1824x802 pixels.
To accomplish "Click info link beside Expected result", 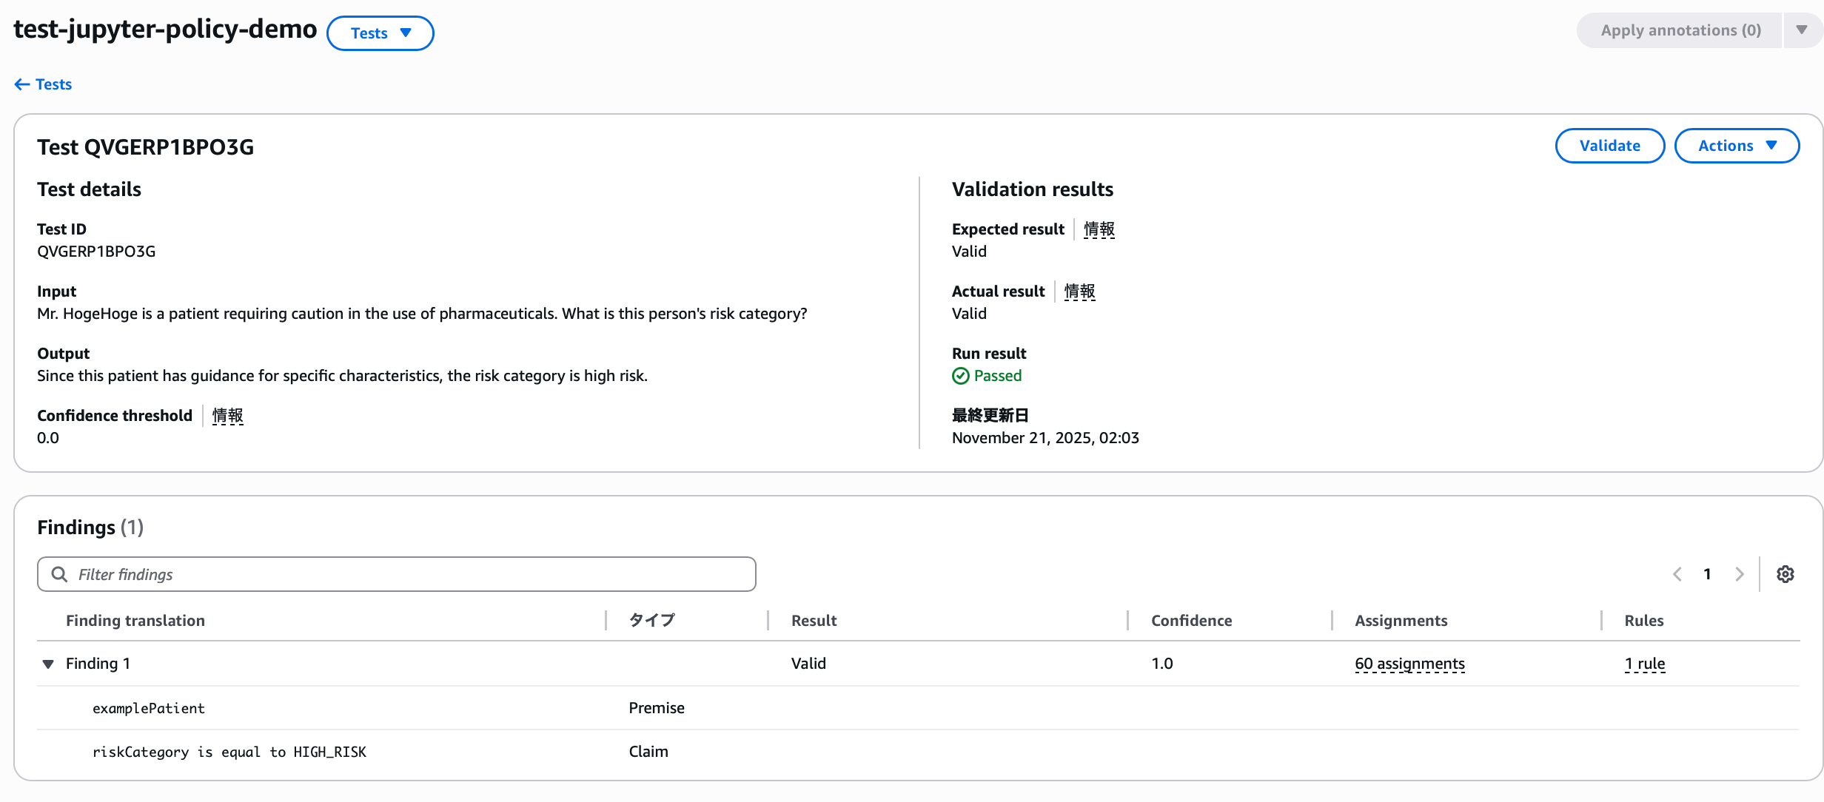I will pos(1099,229).
